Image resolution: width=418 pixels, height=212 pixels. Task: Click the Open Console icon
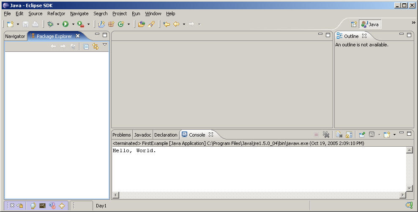pos(387,134)
